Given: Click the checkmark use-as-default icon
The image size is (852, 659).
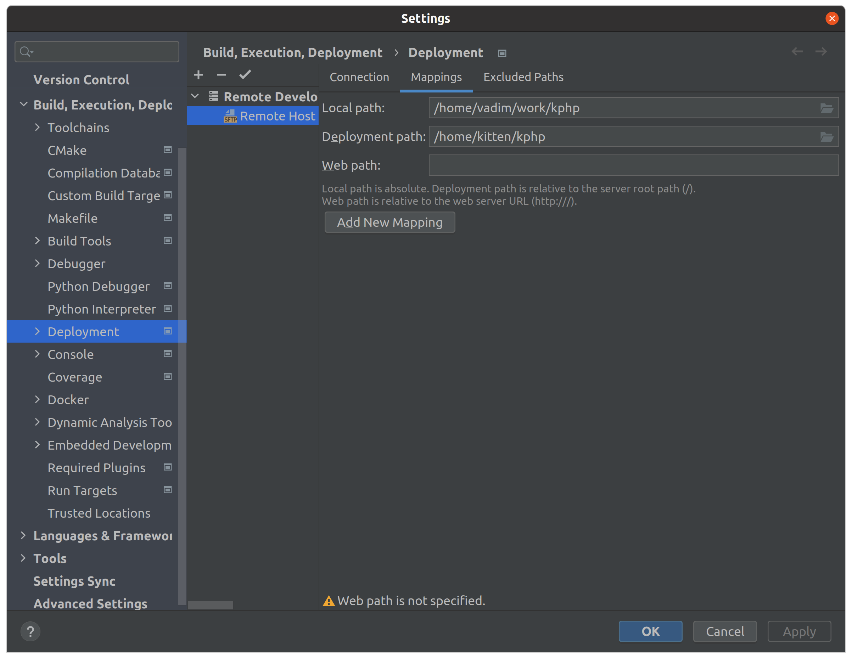Looking at the screenshot, I should (x=245, y=75).
